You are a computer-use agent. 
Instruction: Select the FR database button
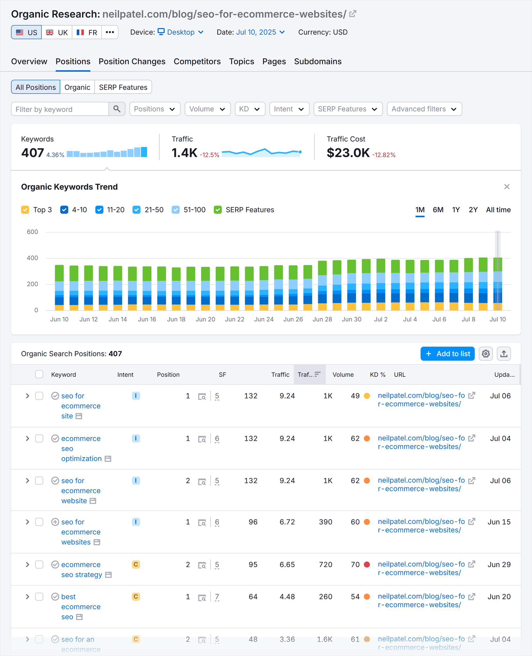pos(87,32)
